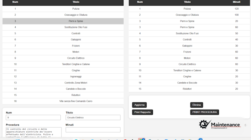Screen dimensions: 251x140
Task: Click the 20 minutes cell for Cinghie
Action: click(x=236, y=77)
